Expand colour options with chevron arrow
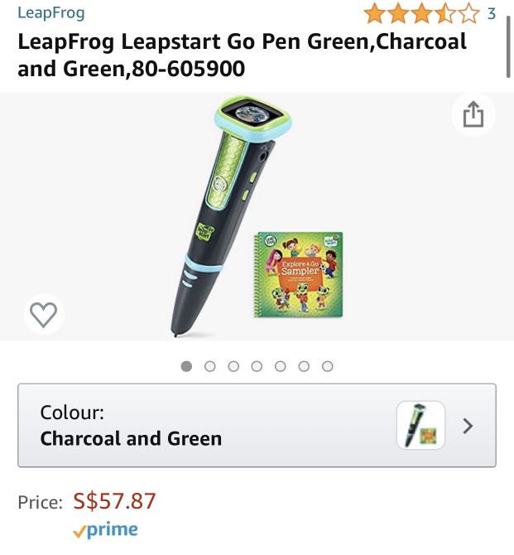This screenshot has width=514, height=555. coord(468,426)
